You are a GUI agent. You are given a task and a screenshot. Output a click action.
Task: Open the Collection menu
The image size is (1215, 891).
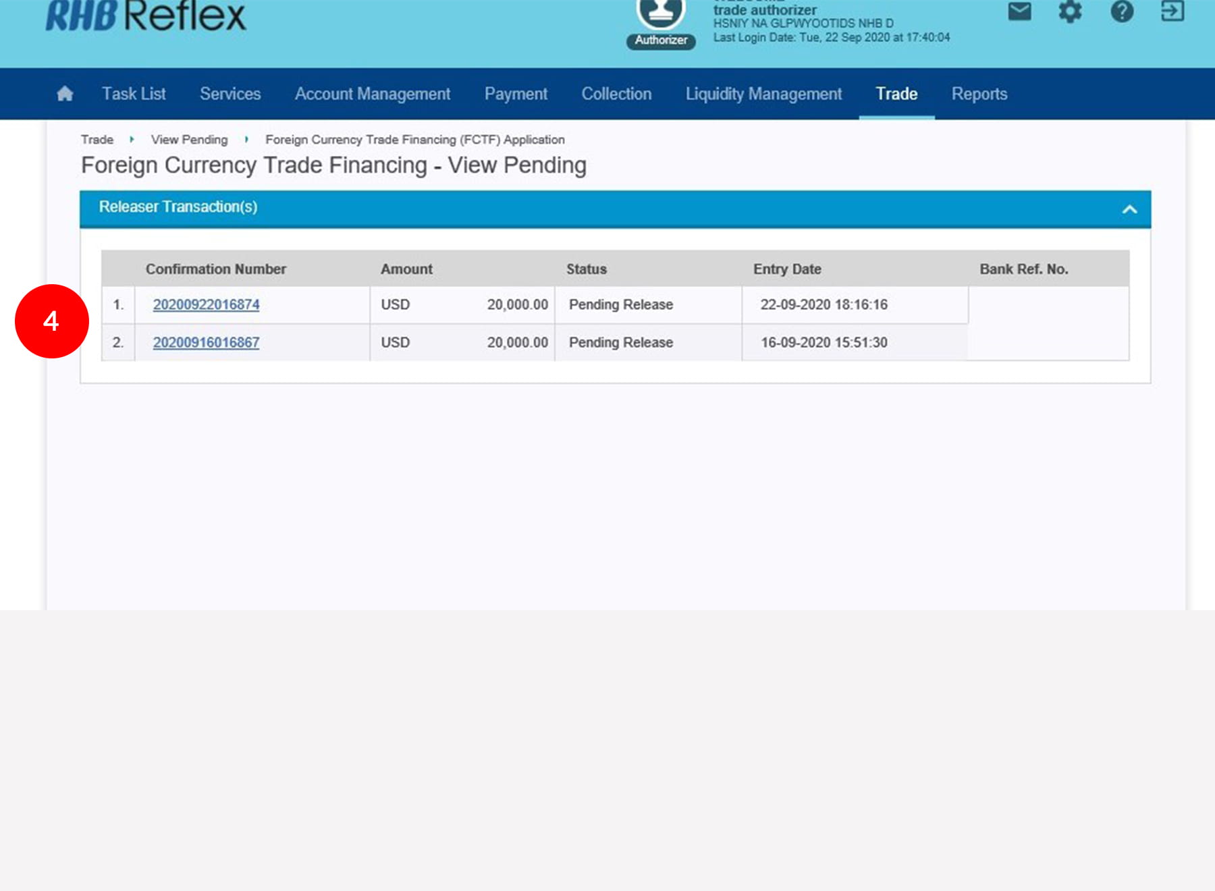point(616,94)
